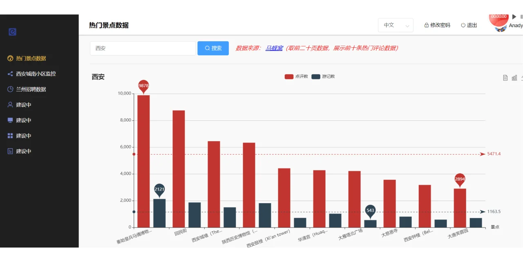Toggle the 游记数 legend series
The image size is (523, 261).
[323, 77]
